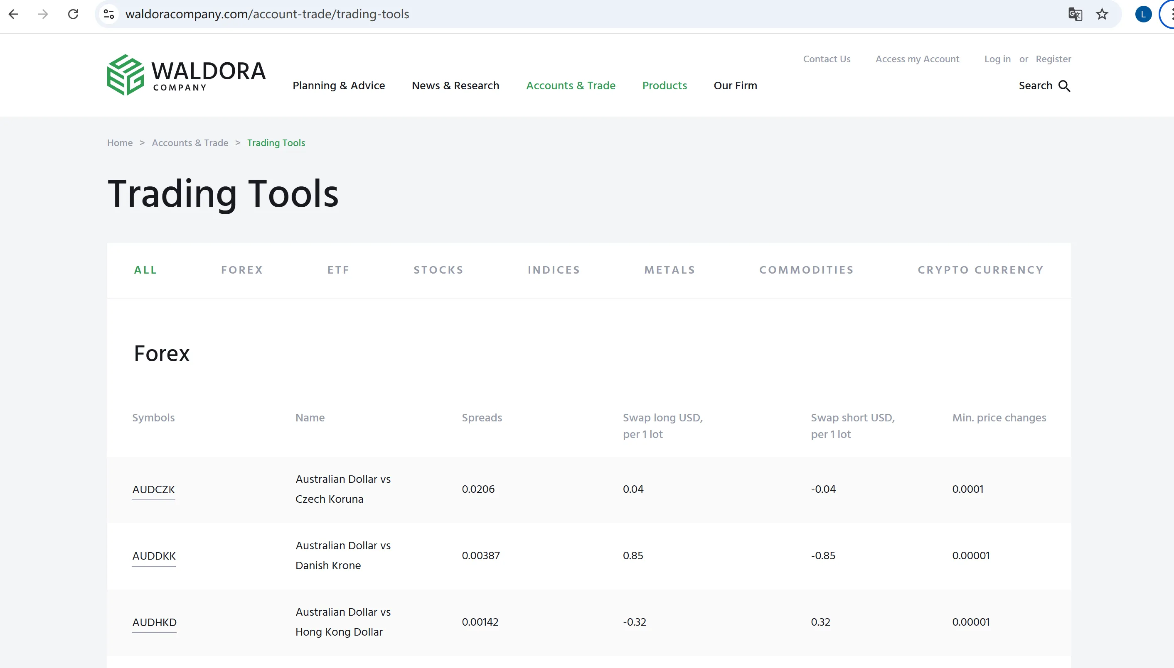
Task: Open the AUDCZK symbol link
Action: tap(153, 489)
